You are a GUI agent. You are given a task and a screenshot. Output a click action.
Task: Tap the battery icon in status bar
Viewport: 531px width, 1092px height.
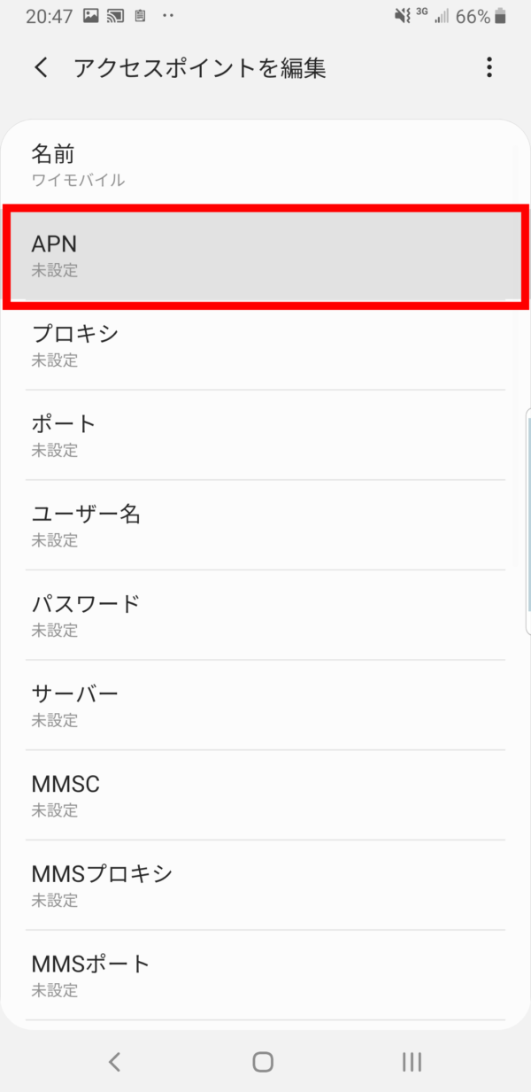tap(502, 16)
